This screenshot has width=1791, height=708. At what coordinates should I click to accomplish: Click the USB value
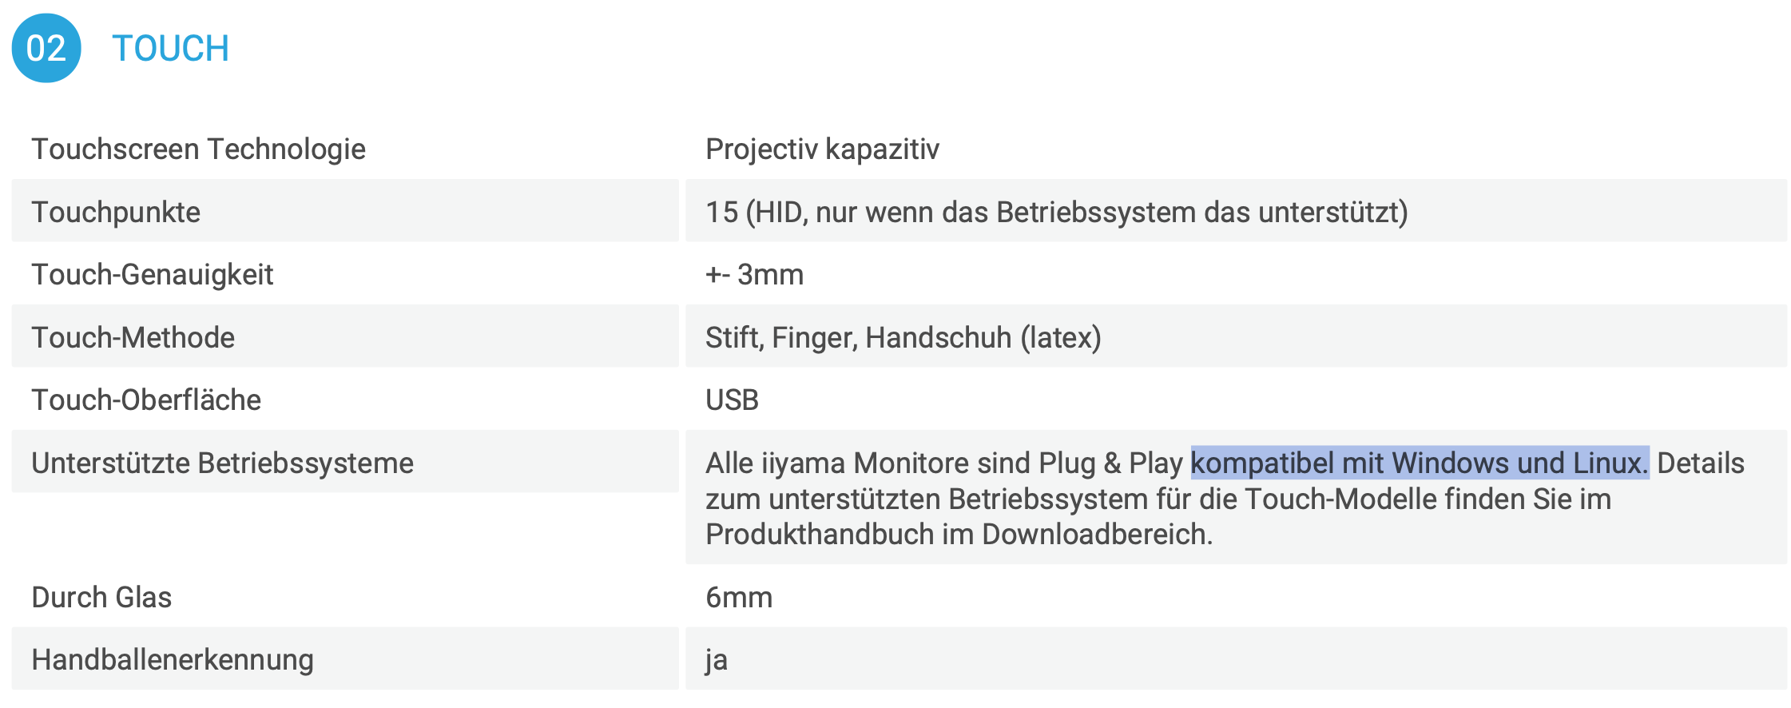coord(732,400)
